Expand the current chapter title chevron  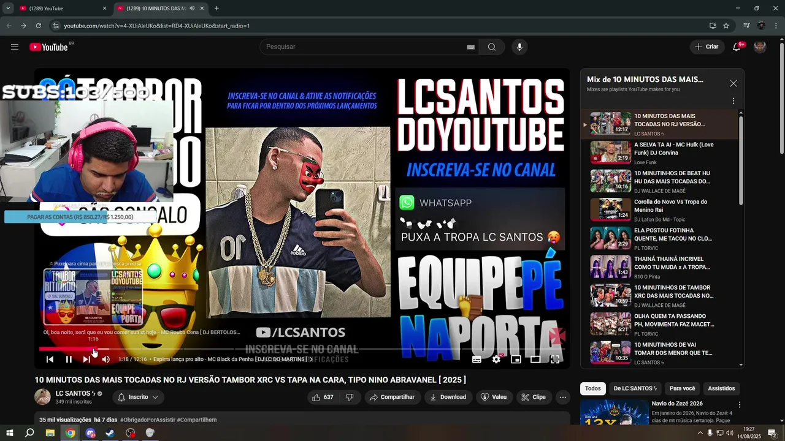(x=311, y=360)
